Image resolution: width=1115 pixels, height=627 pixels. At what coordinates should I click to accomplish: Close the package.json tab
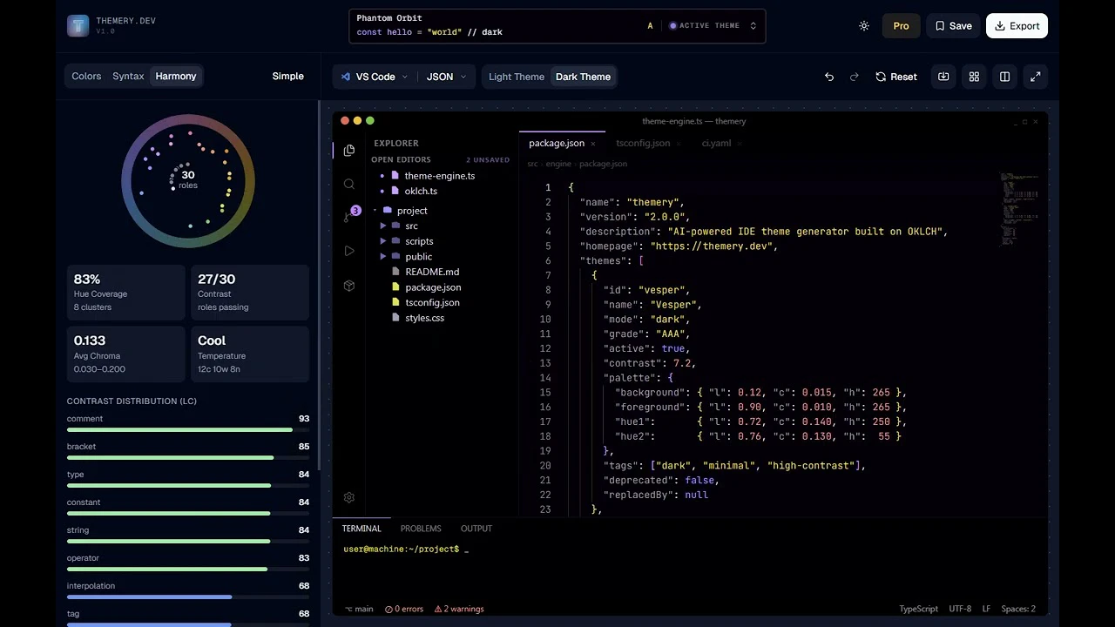point(593,144)
